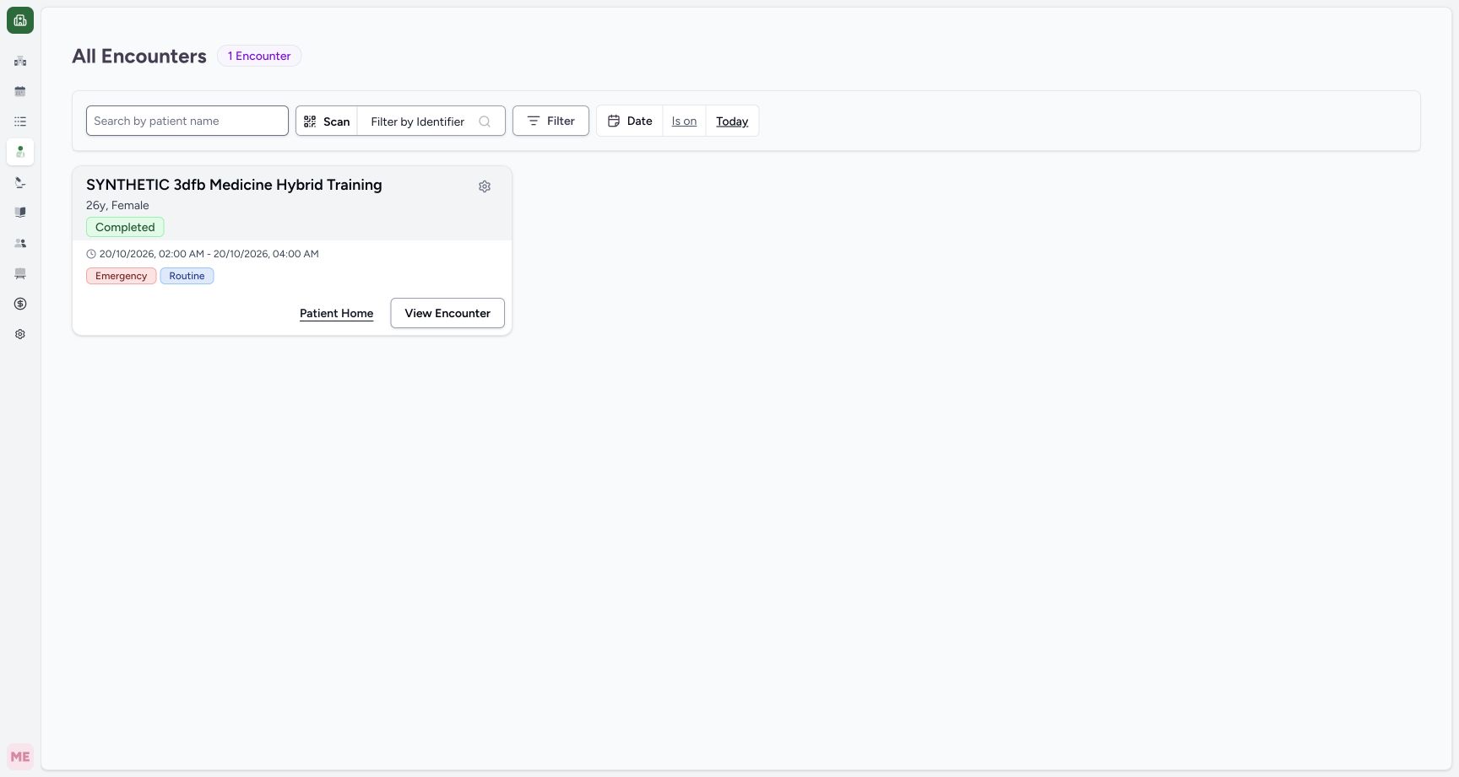This screenshot has width=1459, height=777.
Task: Click the '1 Encounter' count badge
Action: pyautogui.click(x=259, y=56)
